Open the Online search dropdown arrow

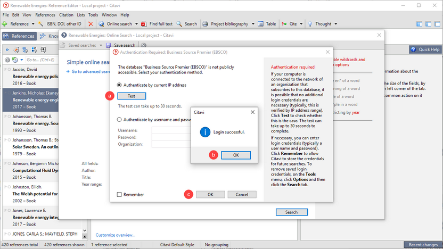click(x=136, y=24)
